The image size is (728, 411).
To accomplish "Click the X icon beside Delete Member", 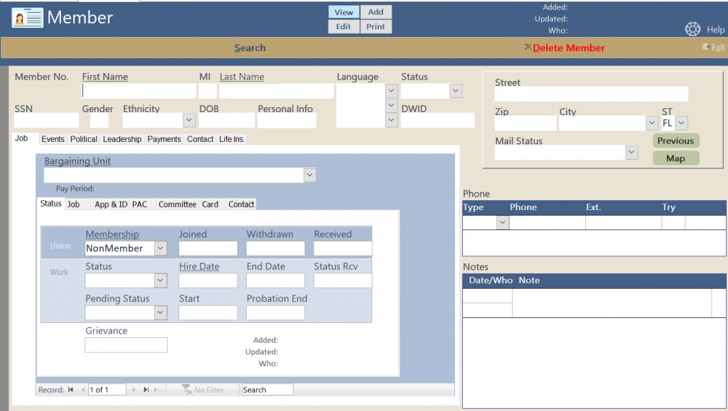I will point(528,47).
